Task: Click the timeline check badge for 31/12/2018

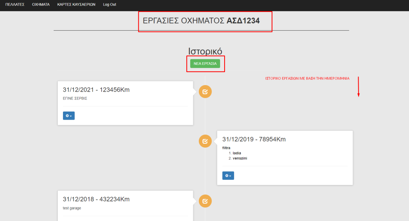Action: point(205,201)
